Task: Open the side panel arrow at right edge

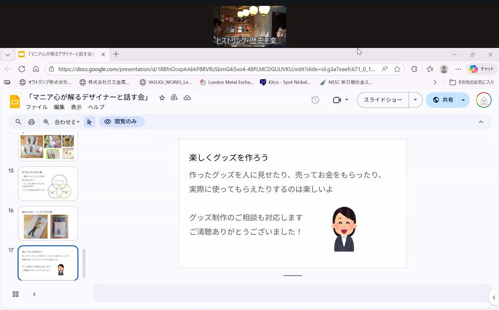Action: pos(494,298)
